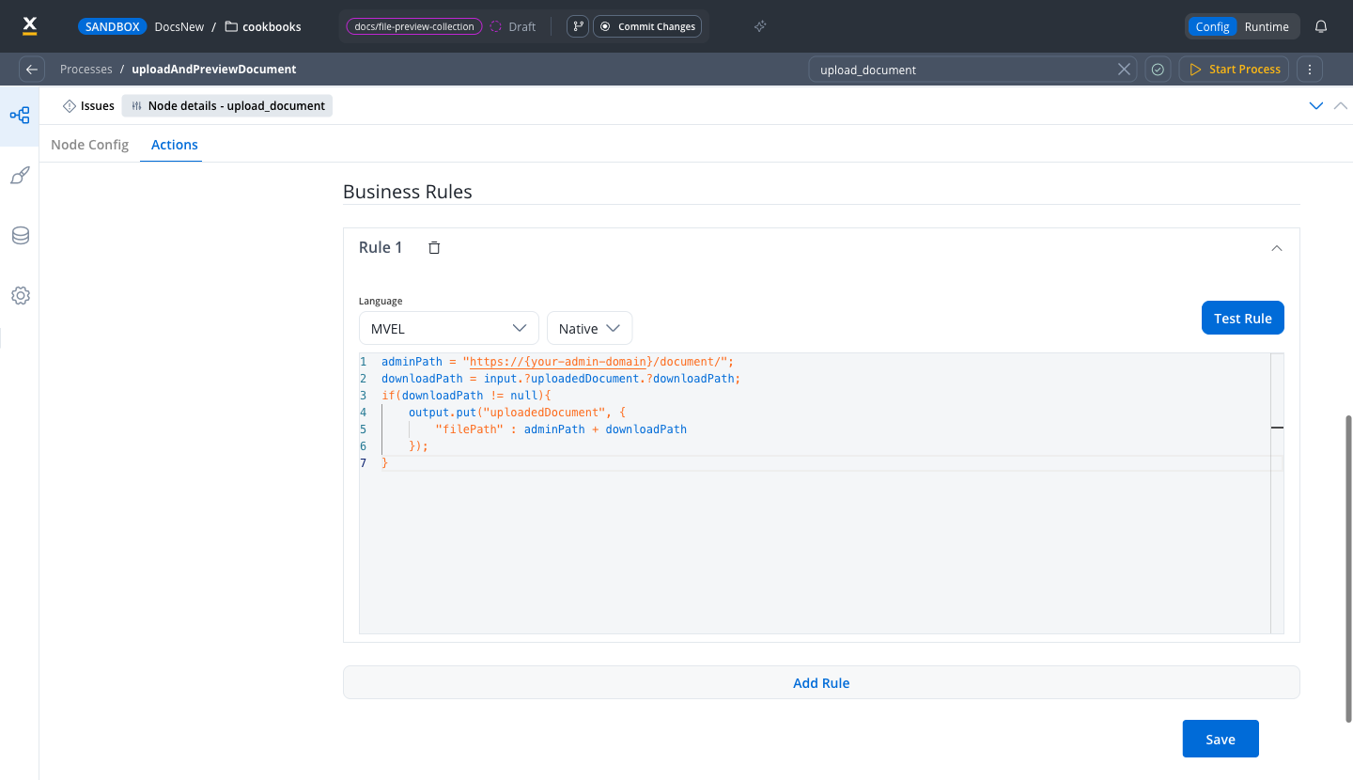The width and height of the screenshot is (1353, 780).
Task: Open the three-dot more options menu
Action: click(x=1310, y=70)
